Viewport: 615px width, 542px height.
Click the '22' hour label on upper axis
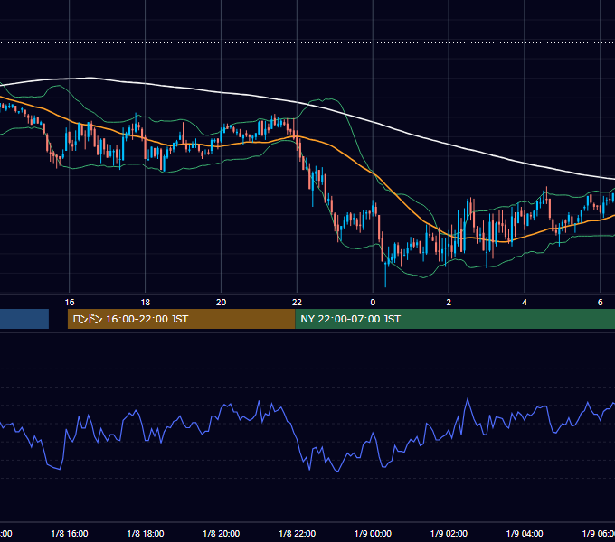tap(297, 303)
